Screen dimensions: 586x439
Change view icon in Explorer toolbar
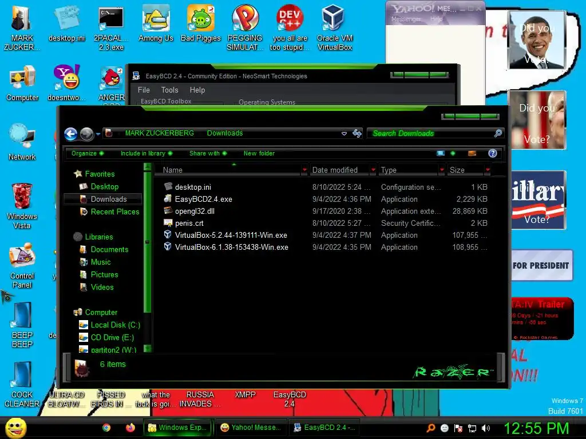click(441, 153)
